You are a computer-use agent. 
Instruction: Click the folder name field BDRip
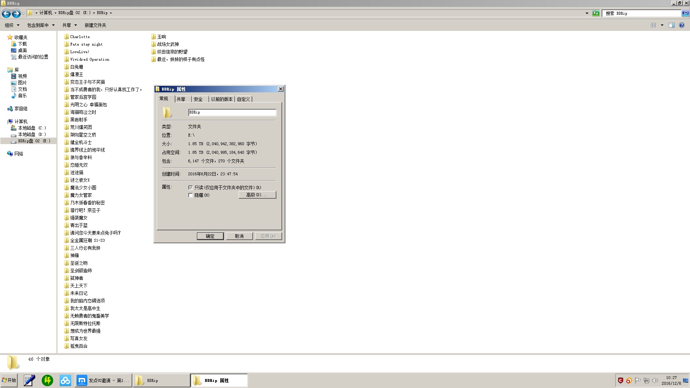pyautogui.click(x=232, y=112)
